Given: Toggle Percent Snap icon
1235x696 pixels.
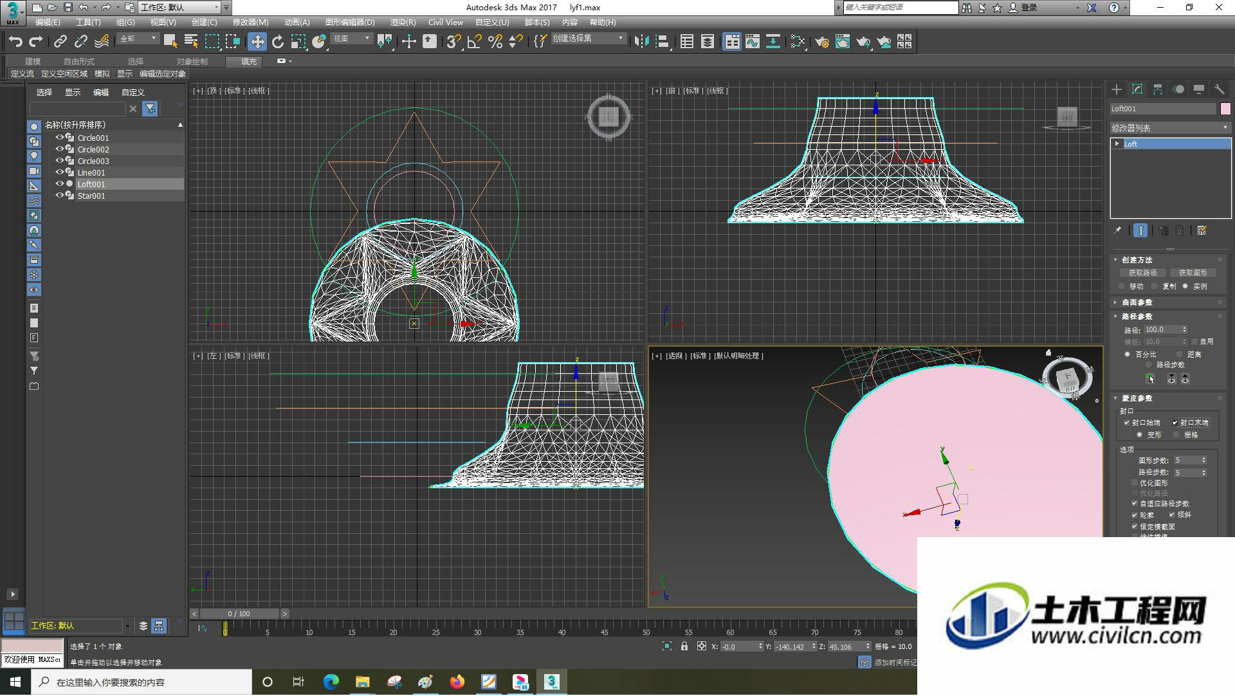Looking at the screenshot, I should pos(495,42).
